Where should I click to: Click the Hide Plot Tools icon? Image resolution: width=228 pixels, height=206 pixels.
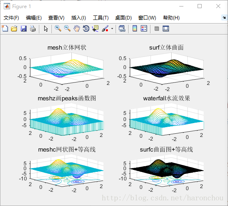pos(157,28)
